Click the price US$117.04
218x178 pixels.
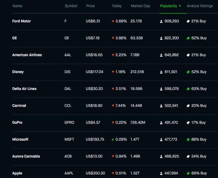point(95,72)
